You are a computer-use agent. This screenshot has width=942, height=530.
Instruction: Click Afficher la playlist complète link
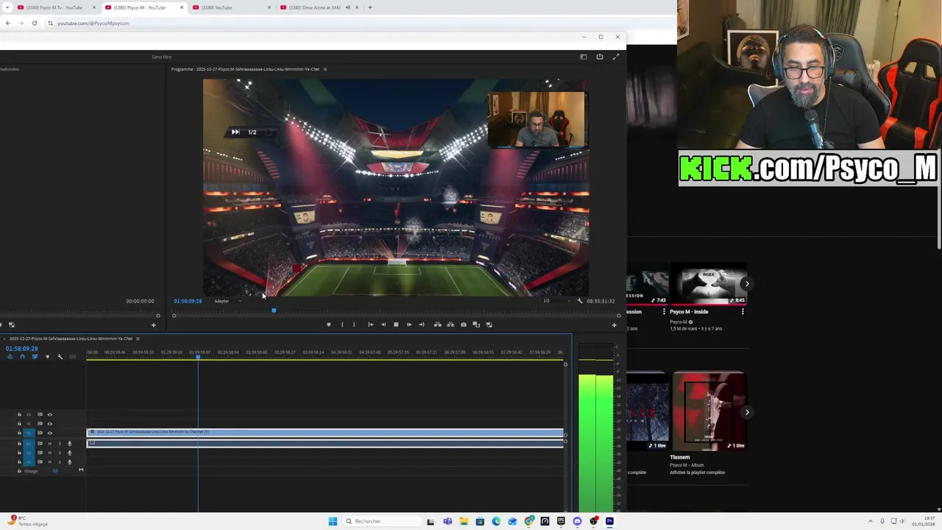tap(697, 473)
